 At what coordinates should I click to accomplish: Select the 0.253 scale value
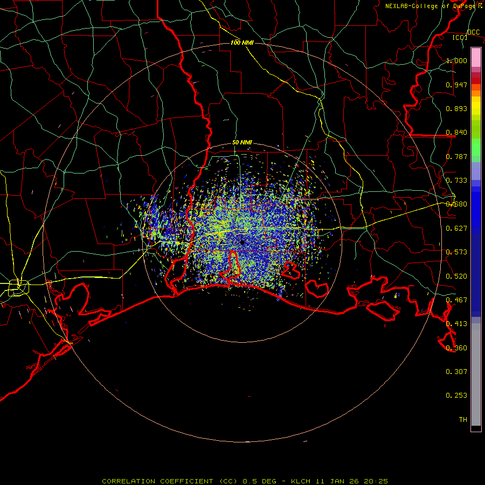(x=456, y=396)
